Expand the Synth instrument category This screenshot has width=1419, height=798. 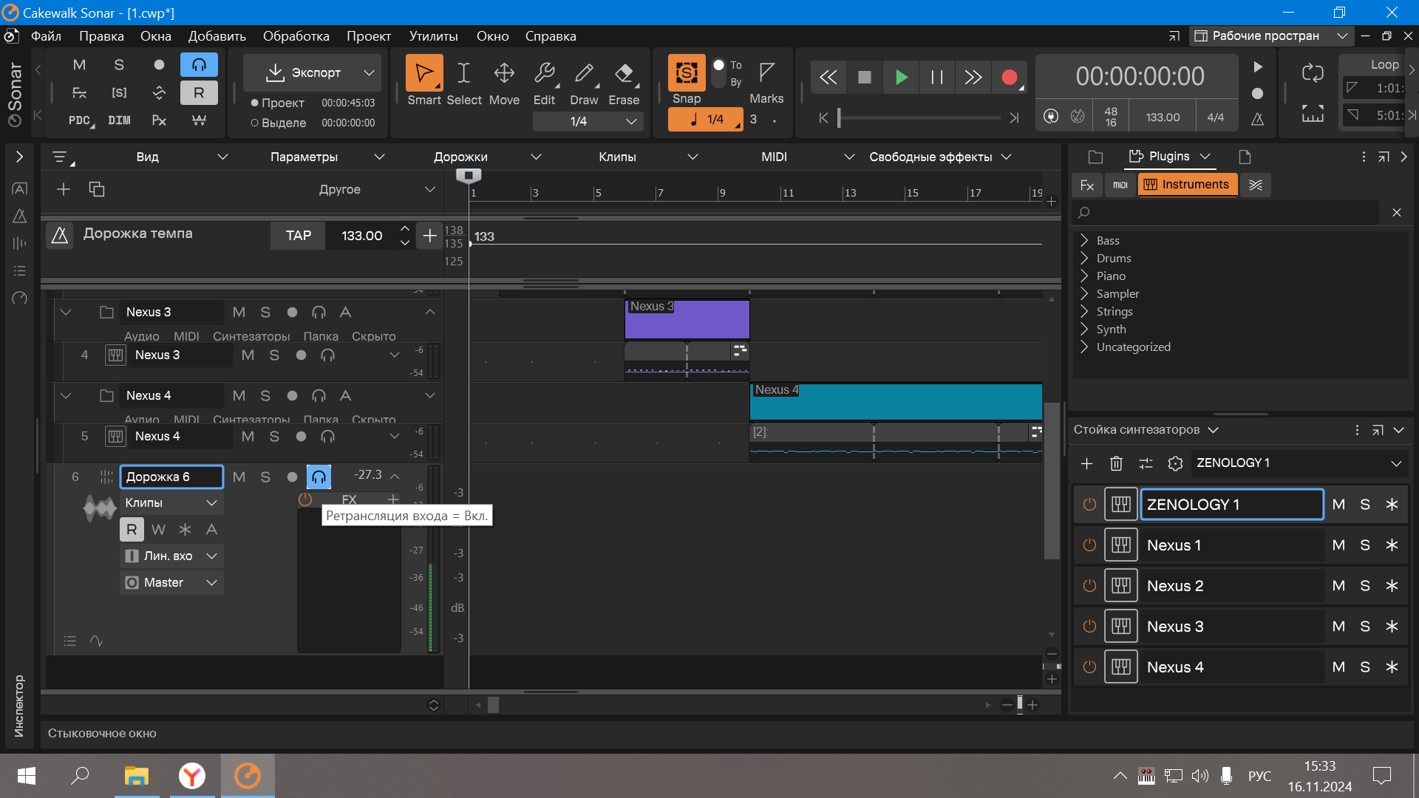pyautogui.click(x=1084, y=330)
